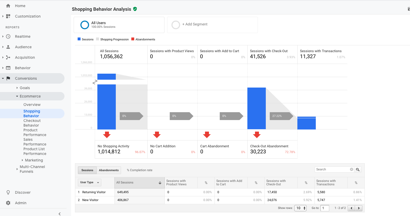Click the Behavior window icon
This screenshot has width=410, height=216.
(x=8, y=68)
